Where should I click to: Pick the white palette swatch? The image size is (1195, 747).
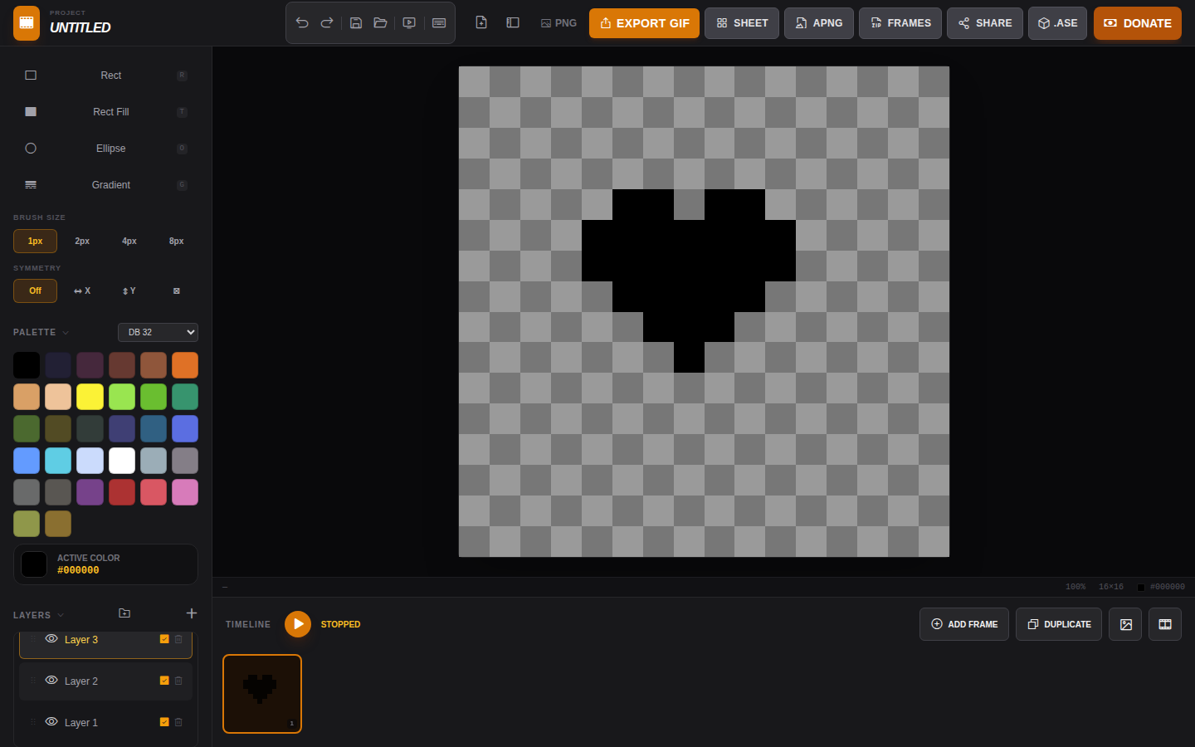click(x=122, y=461)
